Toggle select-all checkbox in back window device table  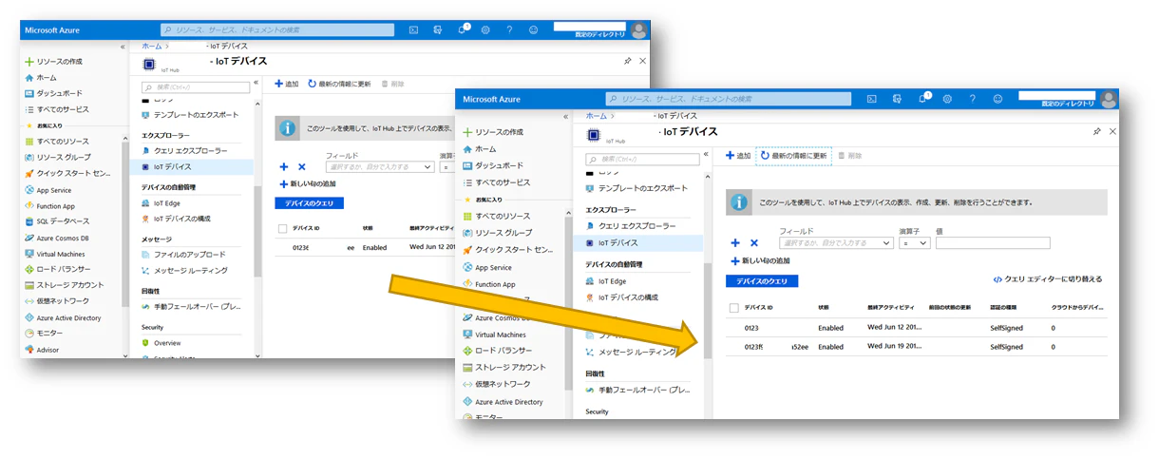click(282, 228)
